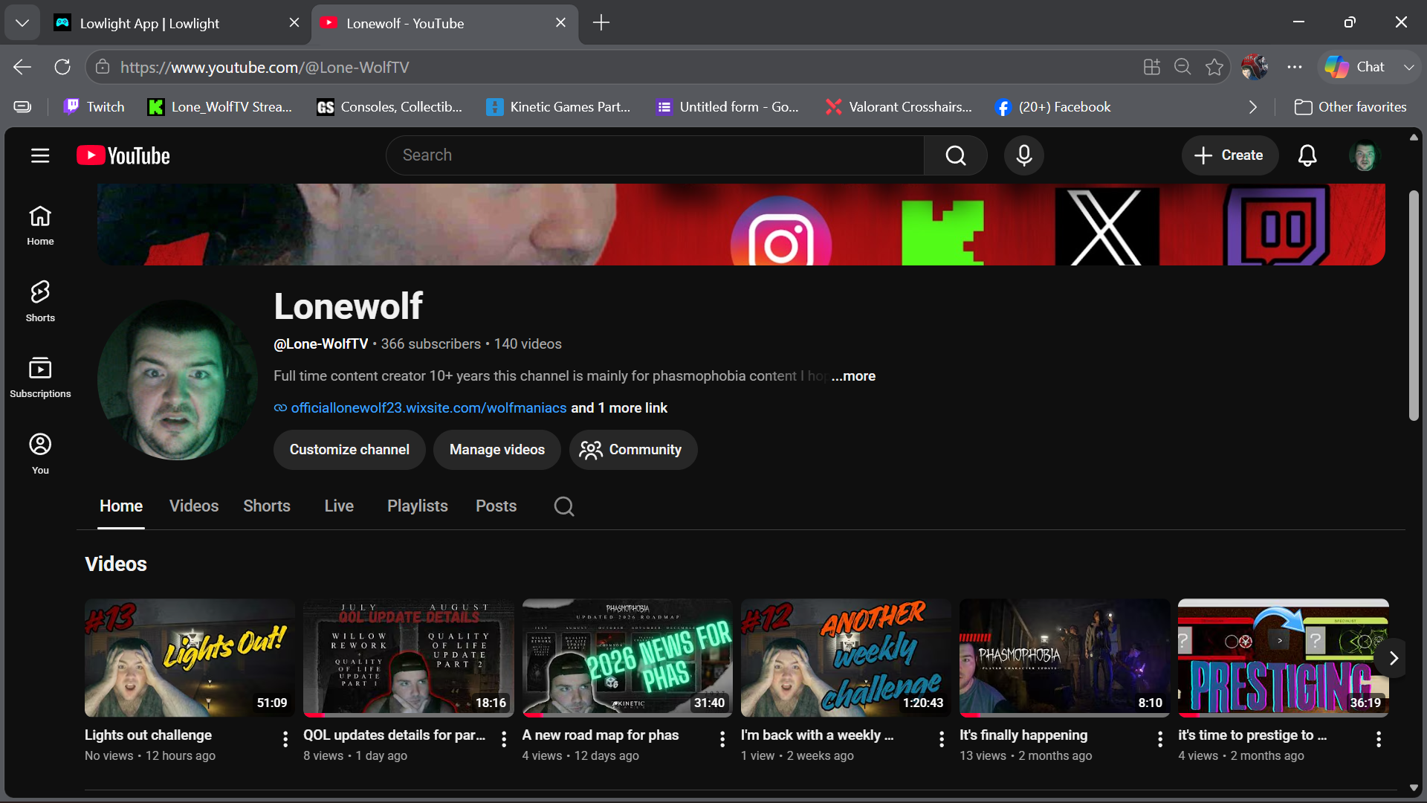Open officiallonewolf23.wixsite.com link
This screenshot has width=1427, height=803.
click(429, 408)
